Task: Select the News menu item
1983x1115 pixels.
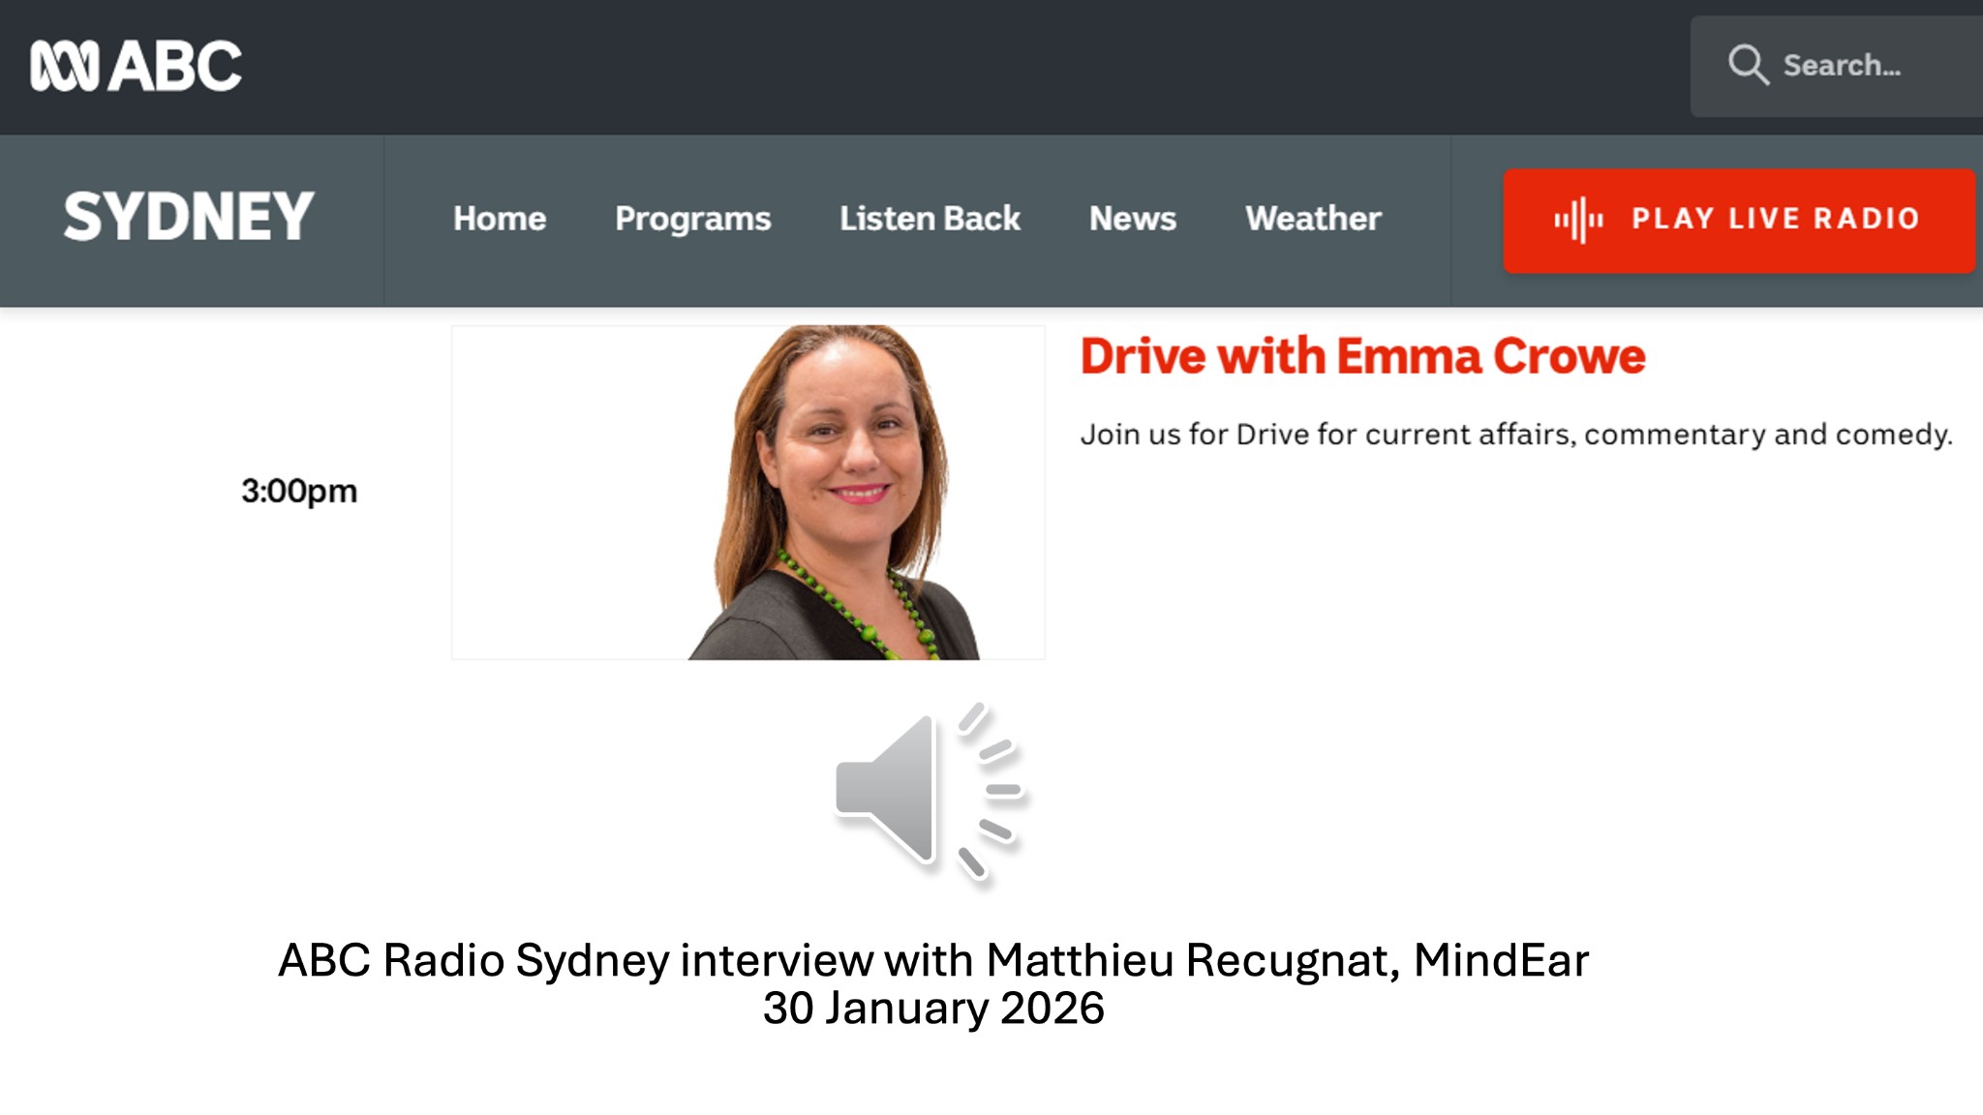Action: coord(1133,219)
